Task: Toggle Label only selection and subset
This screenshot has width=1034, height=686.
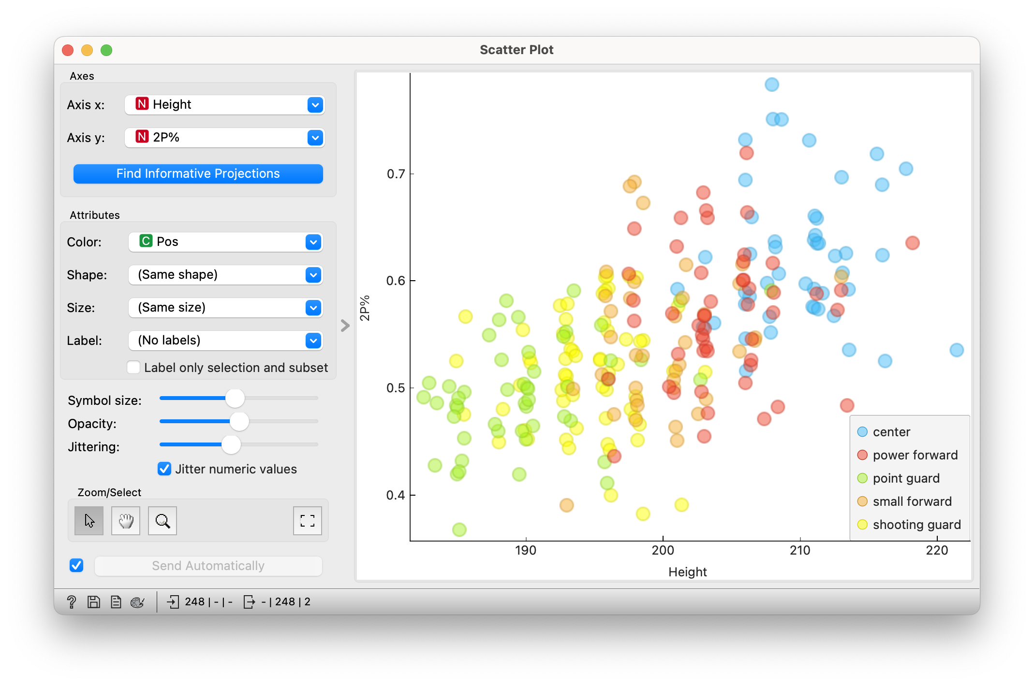Action: point(133,367)
